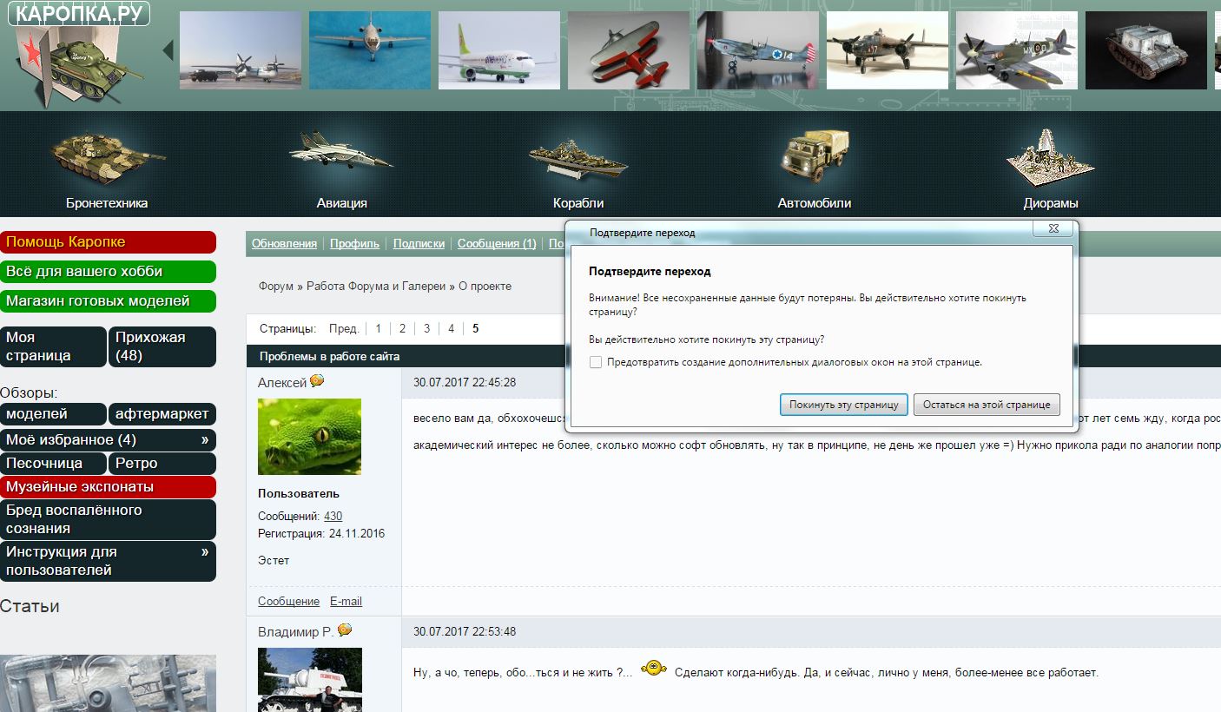Close the Подтвердите переход dialog
The height and width of the screenshot is (712, 1221).
[1053, 229]
